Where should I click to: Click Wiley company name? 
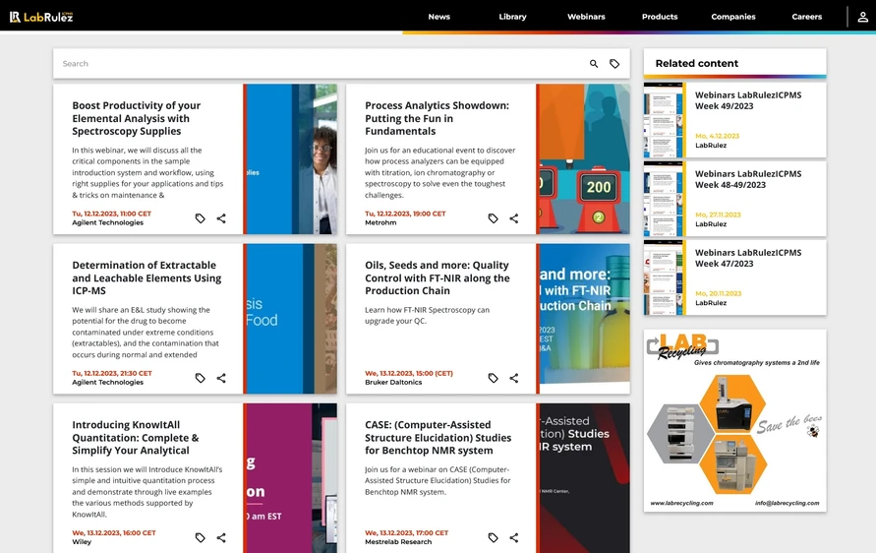pyautogui.click(x=82, y=542)
